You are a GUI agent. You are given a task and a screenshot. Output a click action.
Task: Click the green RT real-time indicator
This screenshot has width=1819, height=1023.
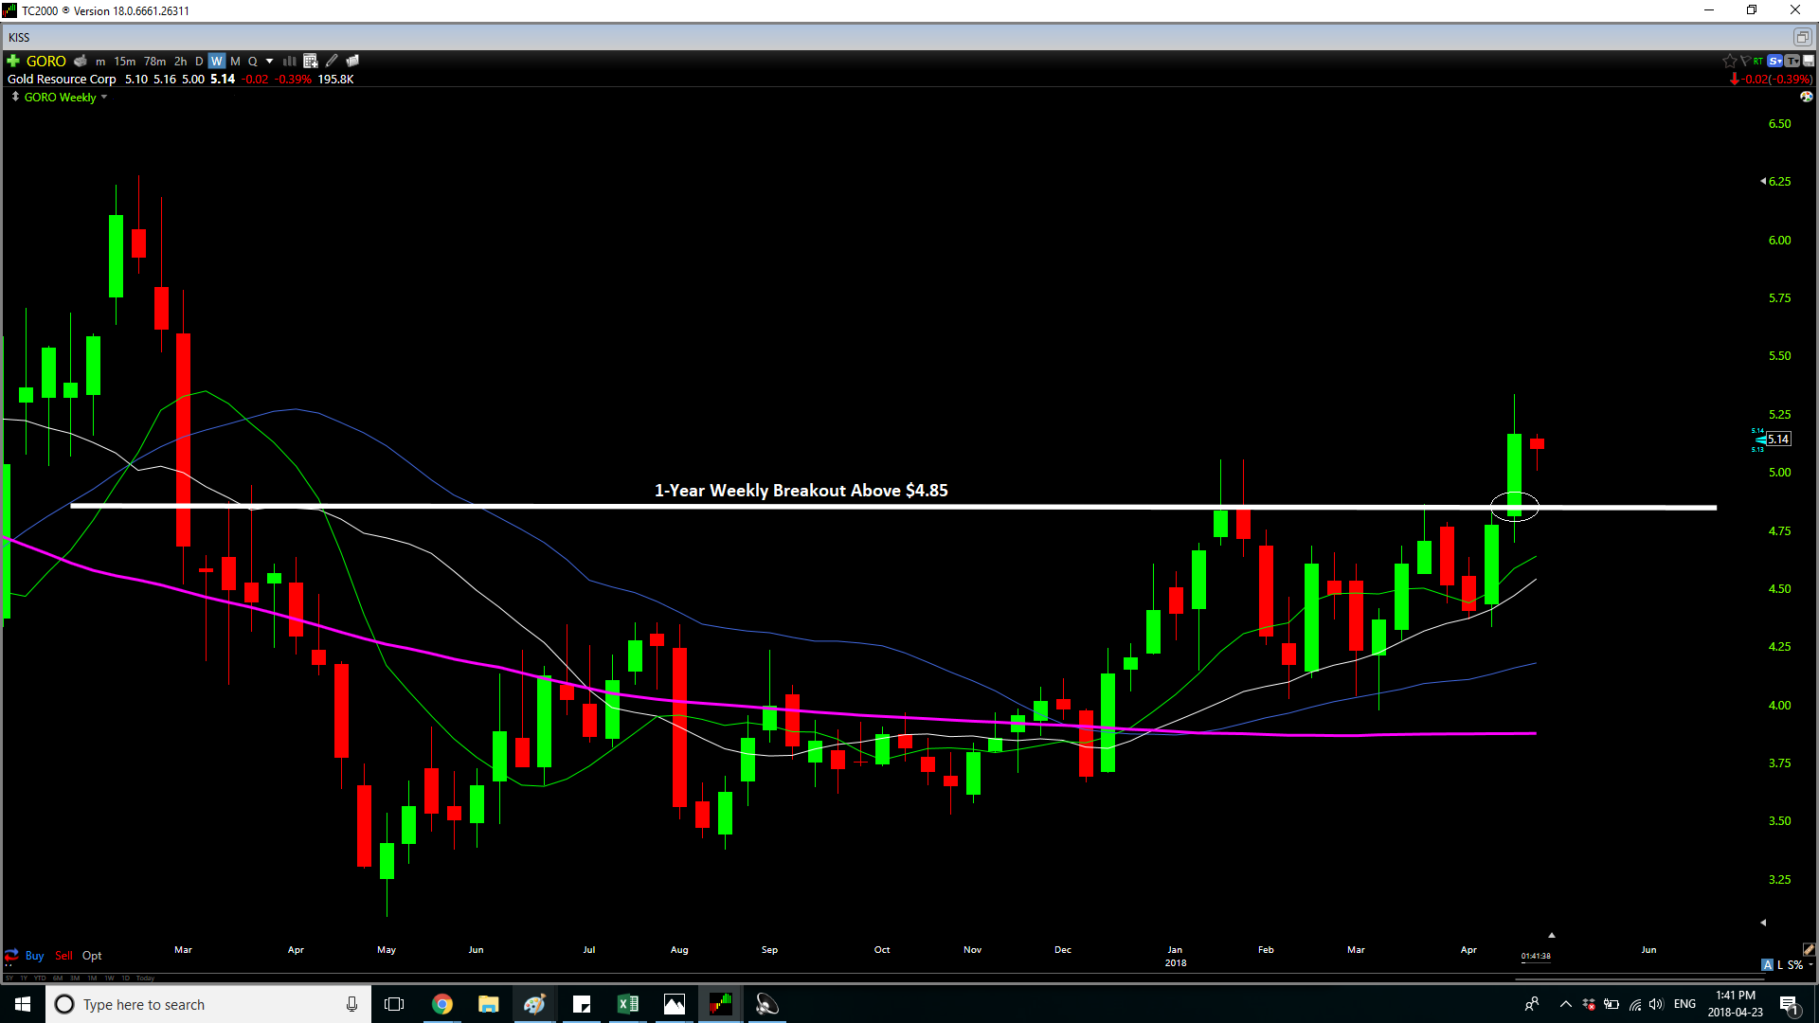1758,61
